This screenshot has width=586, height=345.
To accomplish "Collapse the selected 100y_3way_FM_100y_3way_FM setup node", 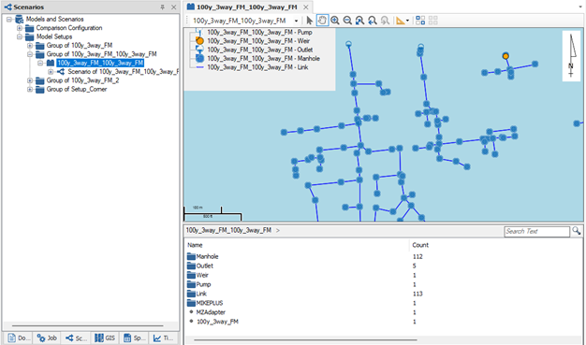I will pos(40,63).
